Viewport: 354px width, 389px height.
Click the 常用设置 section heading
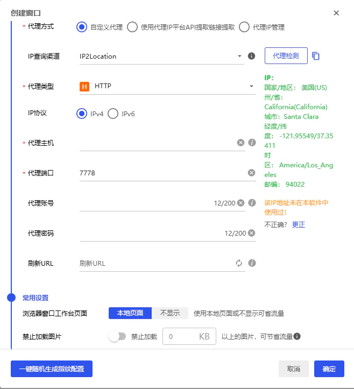click(x=36, y=298)
